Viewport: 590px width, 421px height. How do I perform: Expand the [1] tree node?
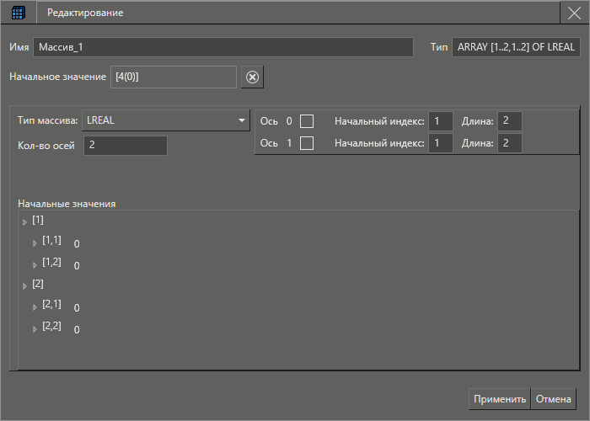pyautogui.click(x=24, y=222)
